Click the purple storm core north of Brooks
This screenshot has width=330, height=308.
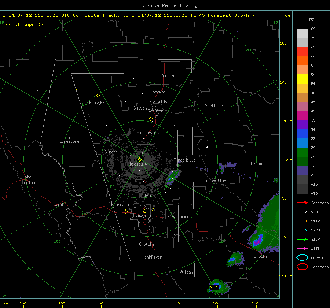(x=258, y=240)
